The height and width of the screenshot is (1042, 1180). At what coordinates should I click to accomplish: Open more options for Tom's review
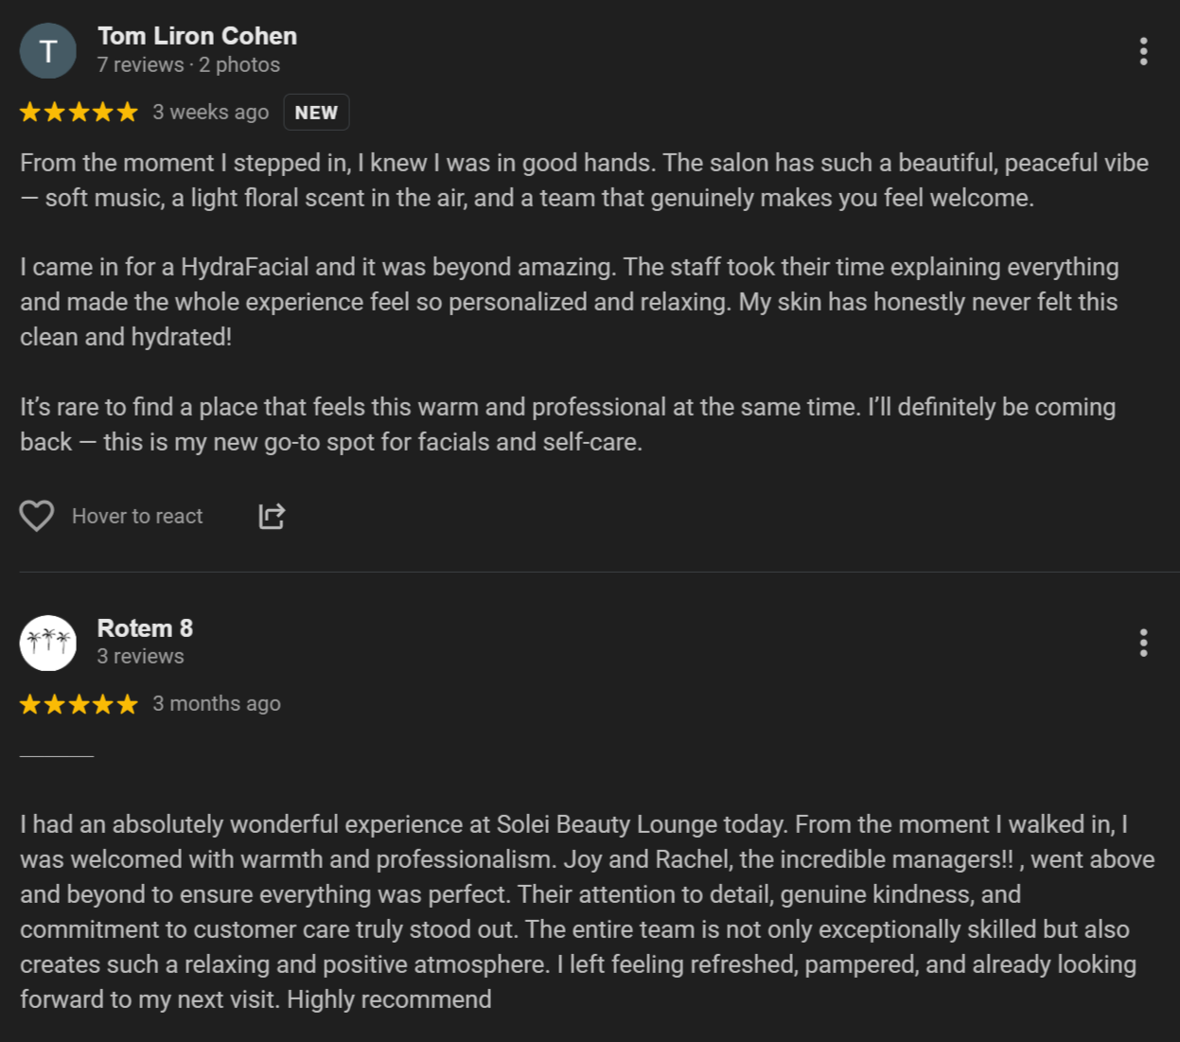1143,51
